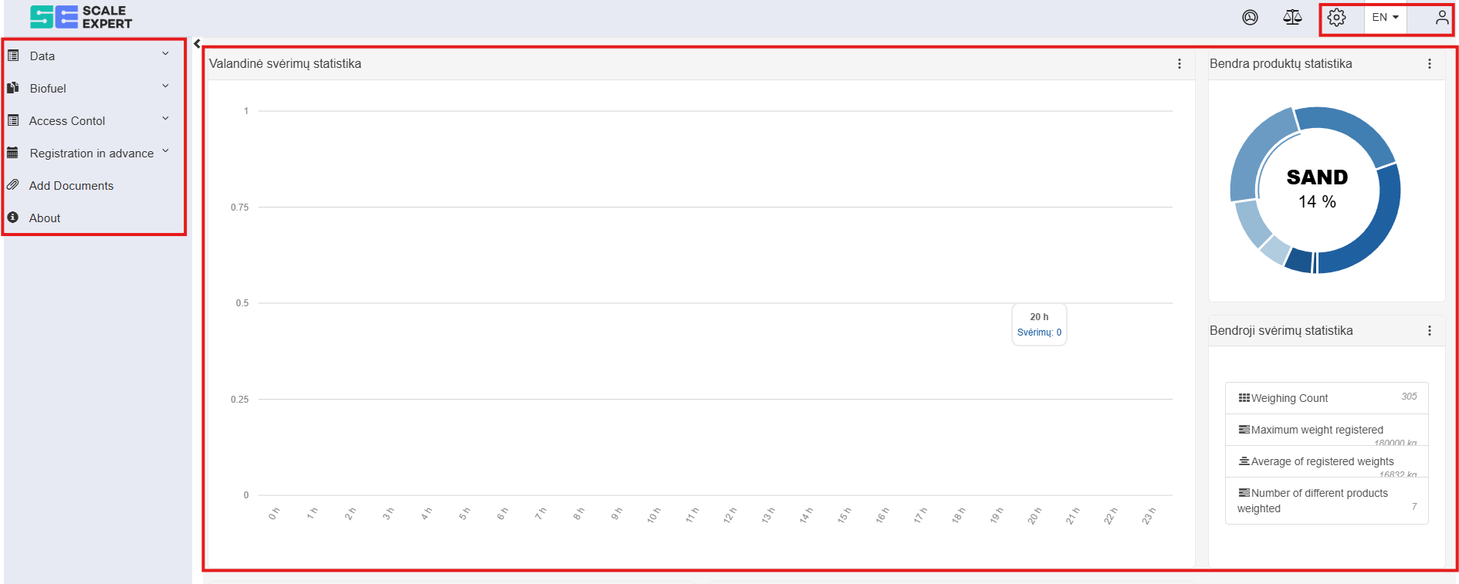
Task: Click the Maximum weight registered row
Action: point(1326,430)
